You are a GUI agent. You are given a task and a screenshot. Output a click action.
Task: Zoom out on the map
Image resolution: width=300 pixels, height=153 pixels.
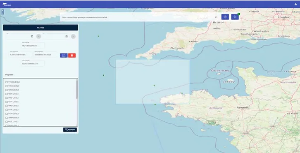tap(2, 13)
